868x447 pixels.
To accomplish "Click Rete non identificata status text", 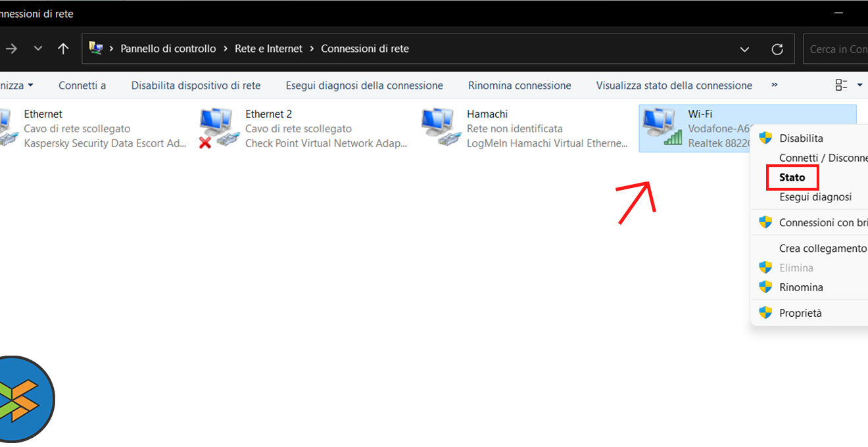I will 515,129.
